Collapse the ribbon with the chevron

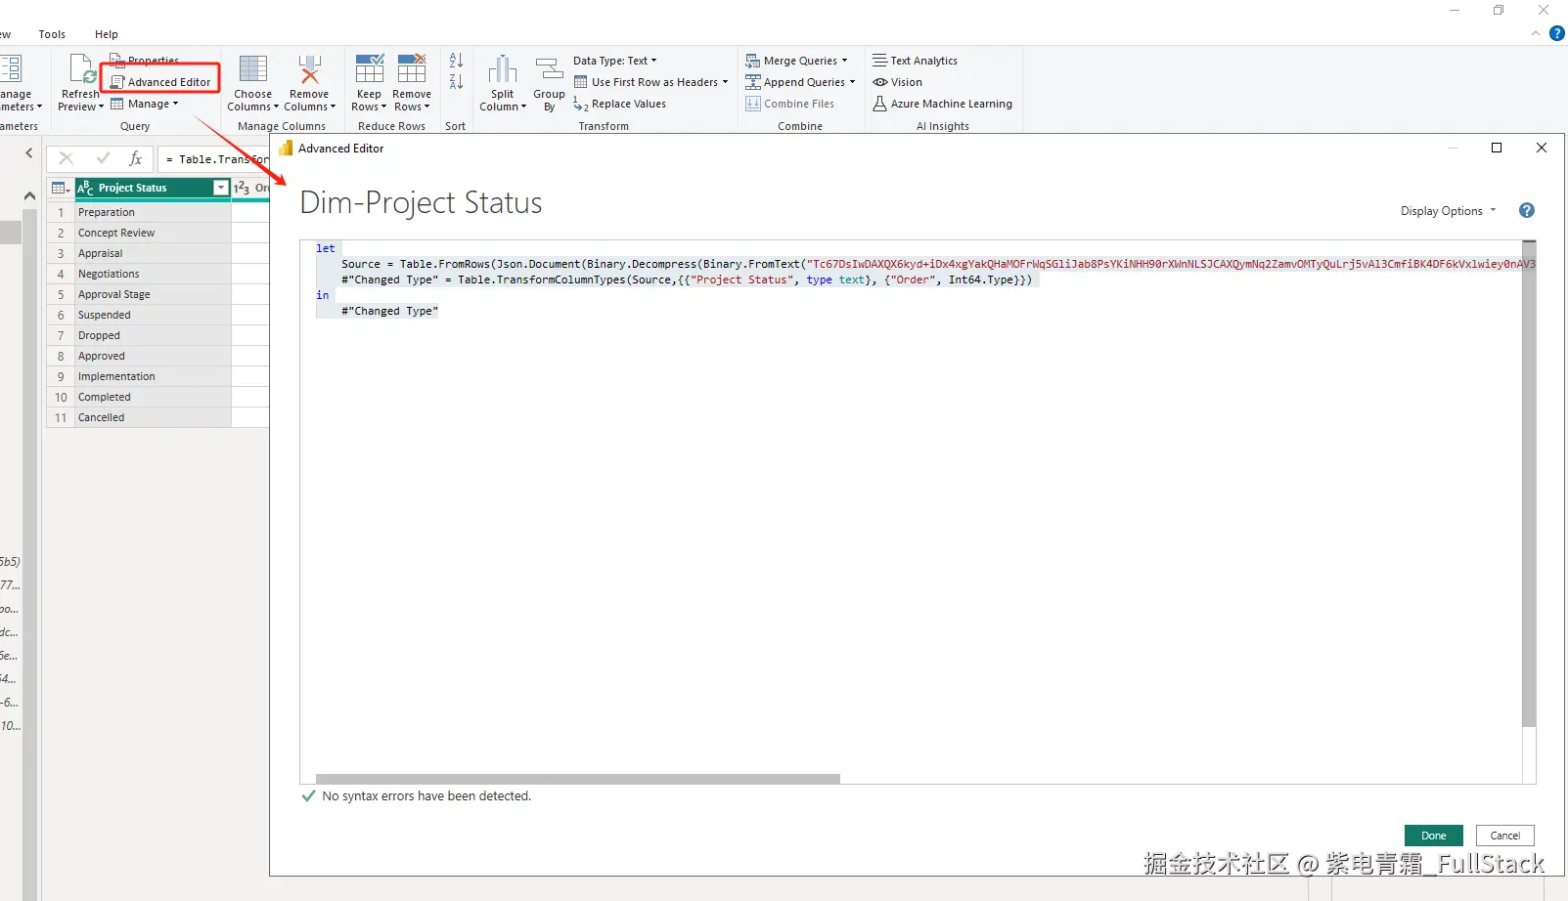(1535, 33)
